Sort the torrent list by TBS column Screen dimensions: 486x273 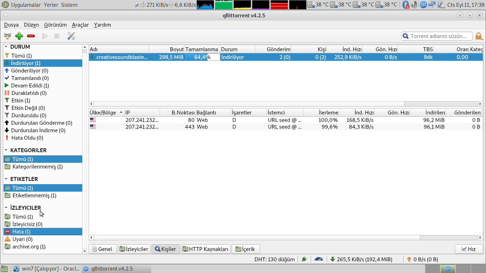pyautogui.click(x=416, y=49)
